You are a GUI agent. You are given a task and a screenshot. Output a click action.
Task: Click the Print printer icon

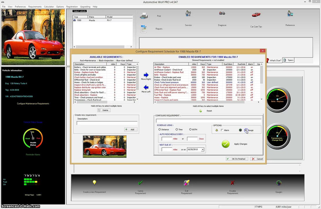144,16
